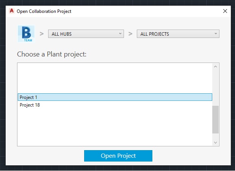Select Project 18 in the list

114,105
